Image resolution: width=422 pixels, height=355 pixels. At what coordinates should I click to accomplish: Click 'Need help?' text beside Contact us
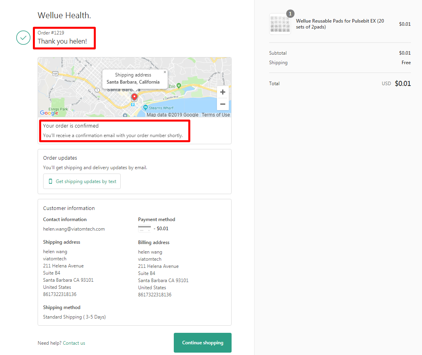49,343
